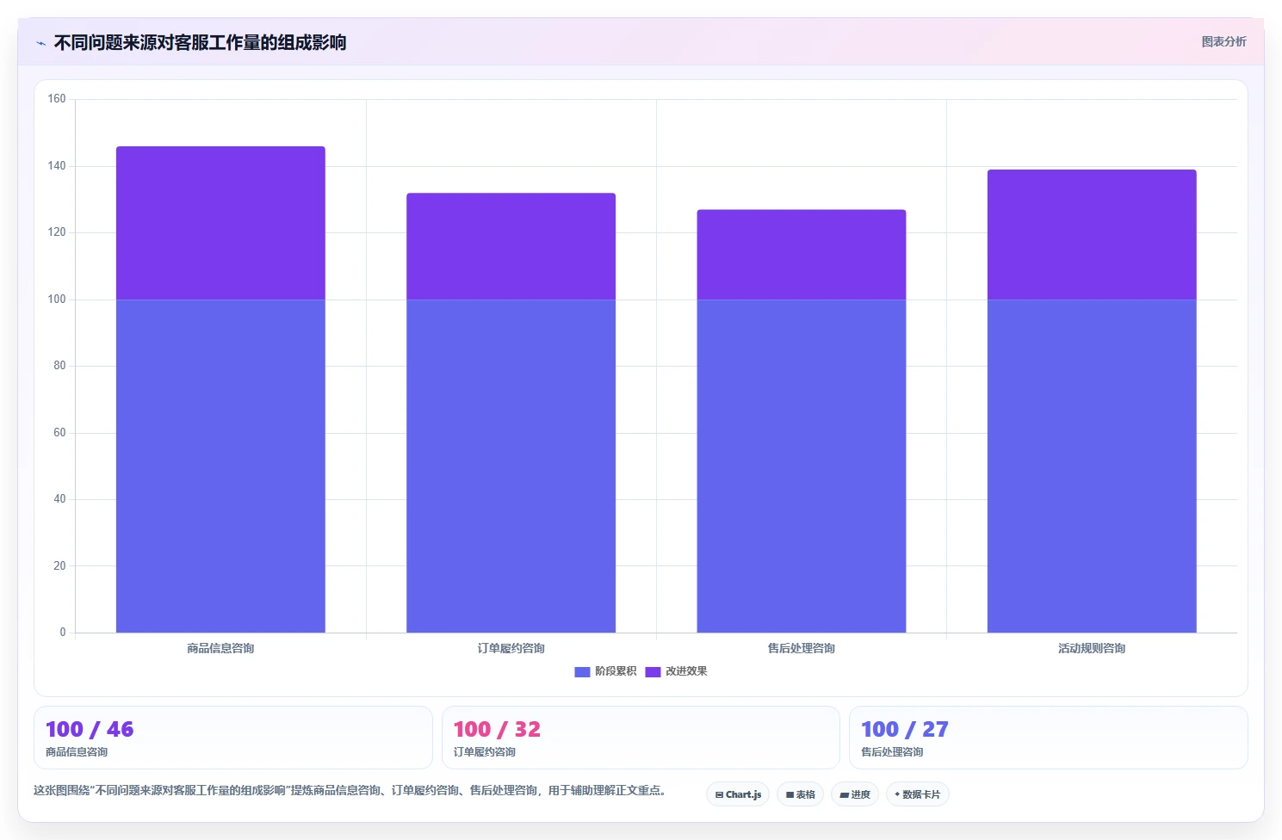Click the chart title 不同问题来源对客服工作量的组成影响
This screenshot has height=840, width=1282.
point(200,42)
